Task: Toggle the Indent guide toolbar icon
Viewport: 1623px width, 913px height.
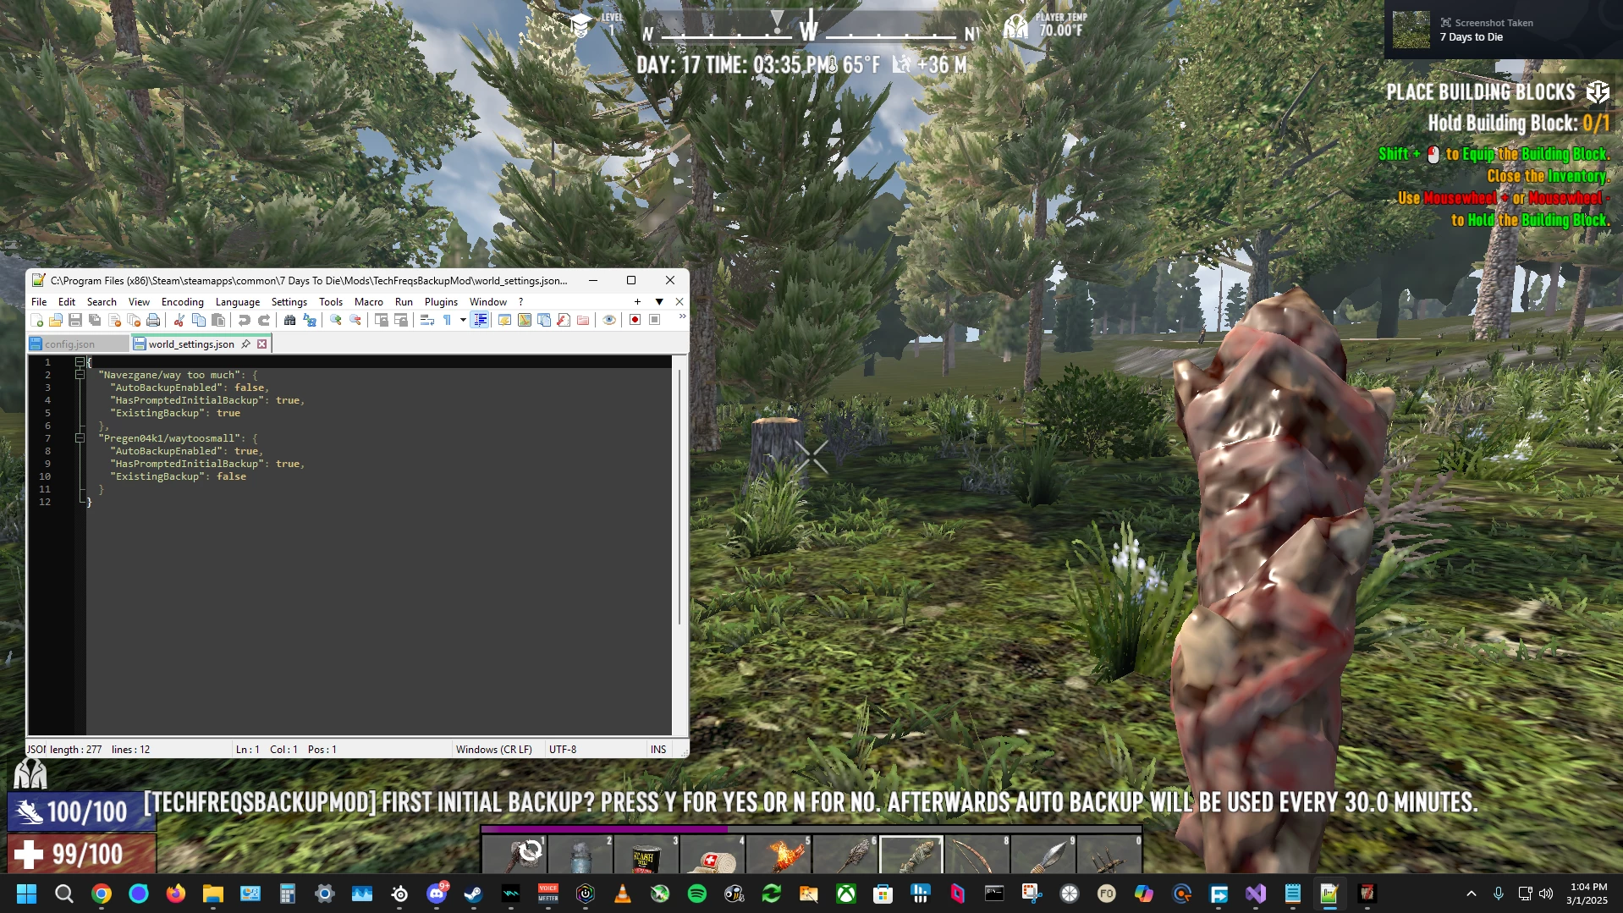Action: click(x=480, y=320)
